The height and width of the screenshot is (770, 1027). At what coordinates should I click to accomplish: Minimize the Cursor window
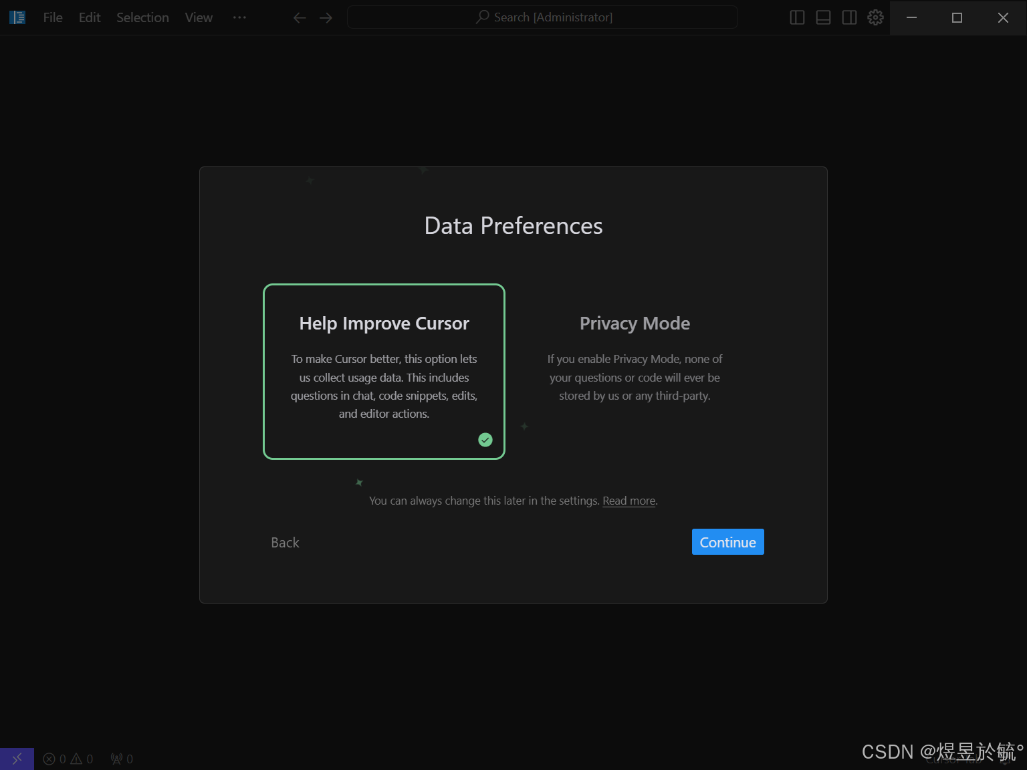pyautogui.click(x=911, y=17)
